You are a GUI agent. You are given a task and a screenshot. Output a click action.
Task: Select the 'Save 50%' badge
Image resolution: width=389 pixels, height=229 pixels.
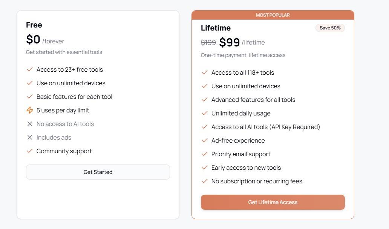(x=330, y=28)
